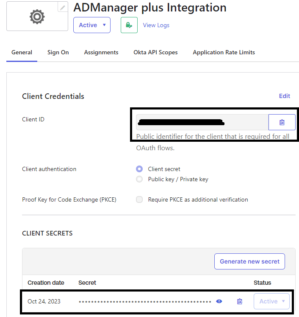Click the green lock key icon button
This screenshot has width=299, height=317.
click(x=129, y=25)
